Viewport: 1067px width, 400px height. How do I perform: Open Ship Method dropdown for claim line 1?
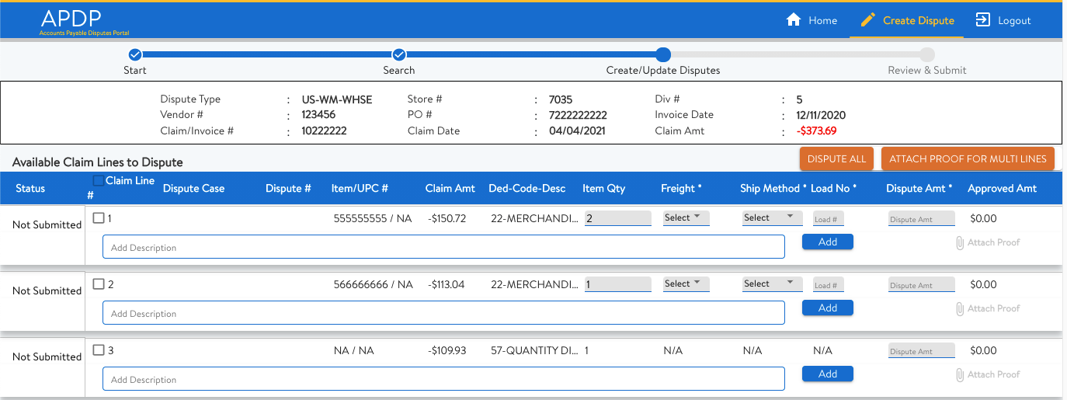point(773,218)
